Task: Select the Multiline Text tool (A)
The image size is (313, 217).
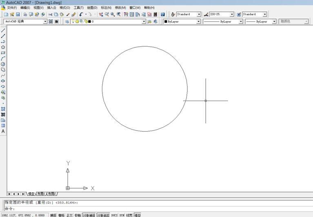Action: tap(3, 132)
